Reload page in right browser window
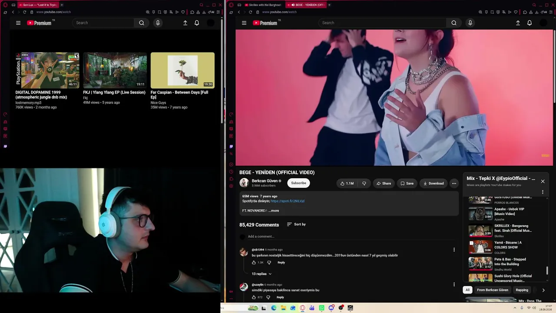Viewport: 556px width, 313px height. pos(250,12)
